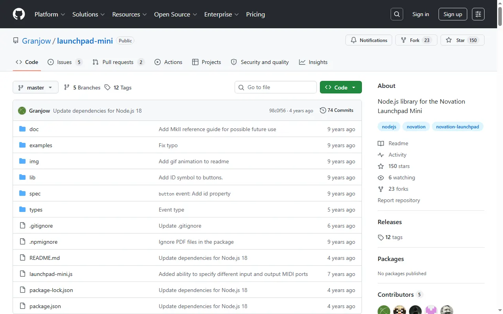Open the Issues tab
503x314 pixels.
[65, 62]
